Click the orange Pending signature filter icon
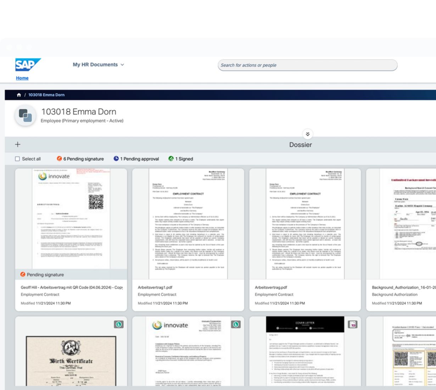Viewport: 436px width, 390px height. (x=59, y=158)
